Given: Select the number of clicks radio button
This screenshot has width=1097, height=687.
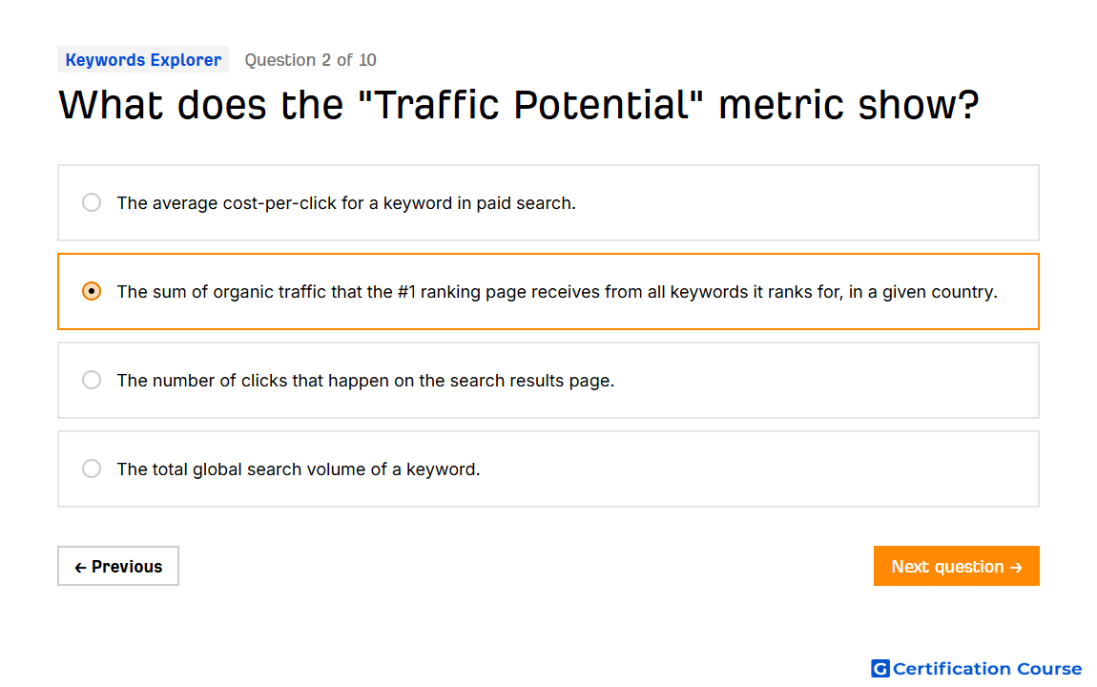Looking at the screenshot, I should point(92,380).
